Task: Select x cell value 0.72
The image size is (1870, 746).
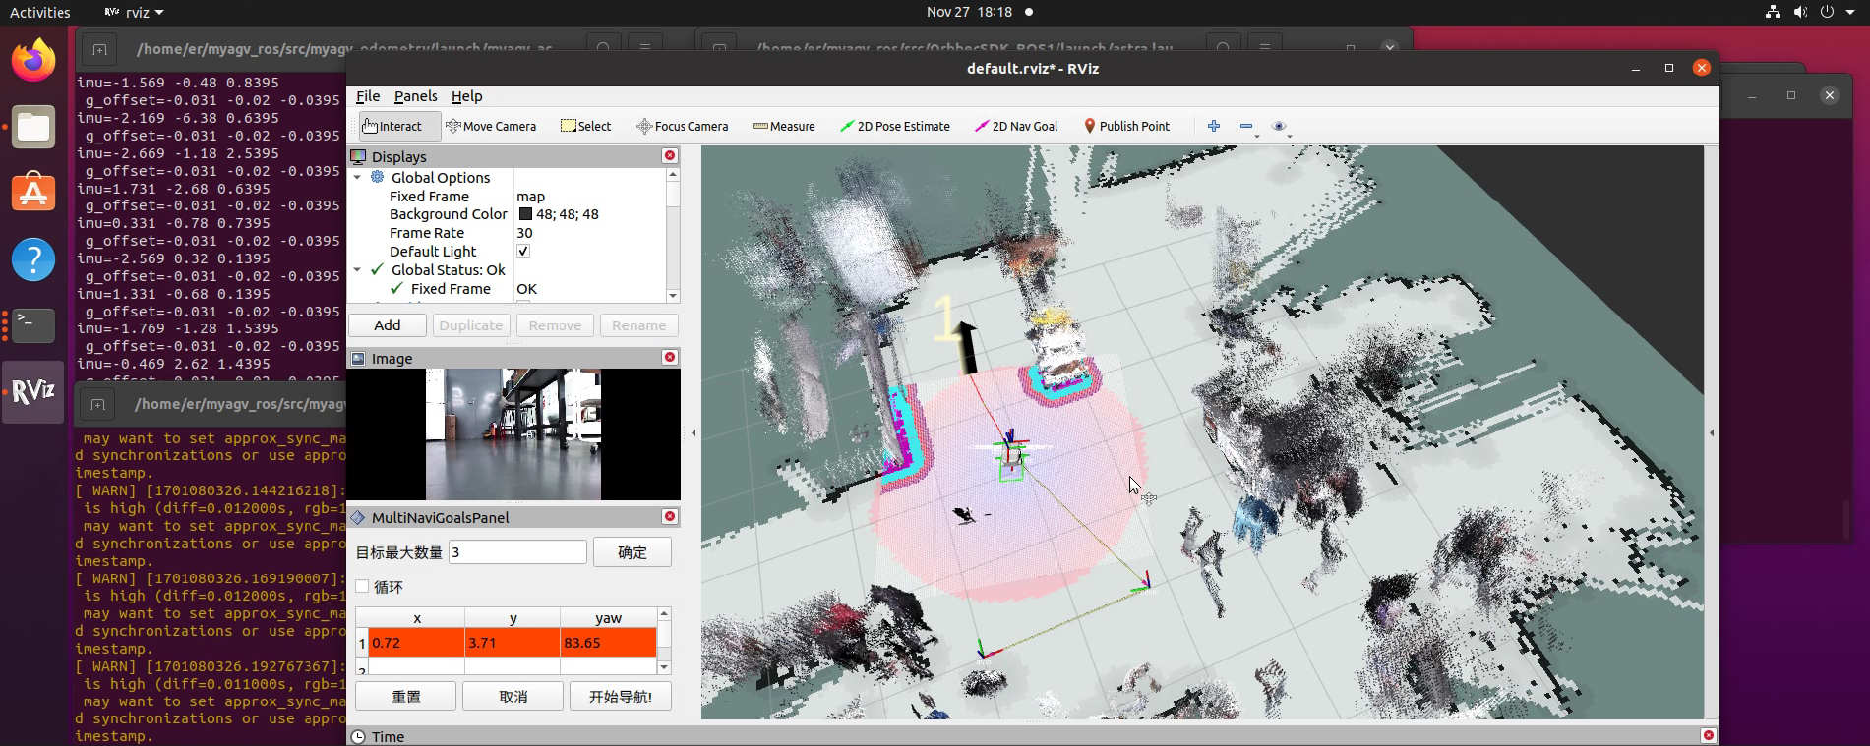Action: [x=417, y=643]
